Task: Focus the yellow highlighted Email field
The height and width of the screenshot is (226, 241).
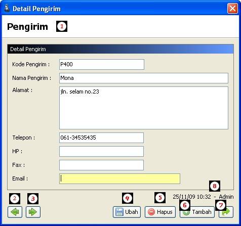Action: click(119, 178)
